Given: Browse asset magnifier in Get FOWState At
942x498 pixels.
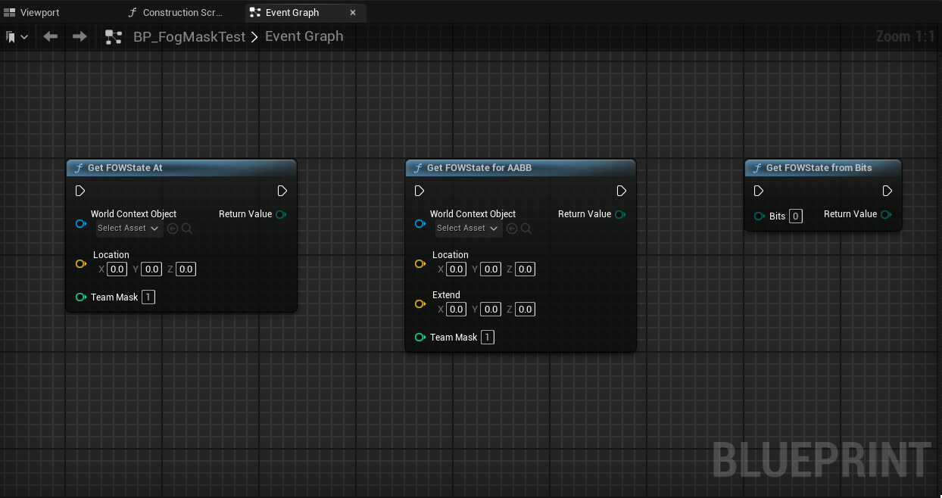Looking at the screenshot, I should point(187,229).
